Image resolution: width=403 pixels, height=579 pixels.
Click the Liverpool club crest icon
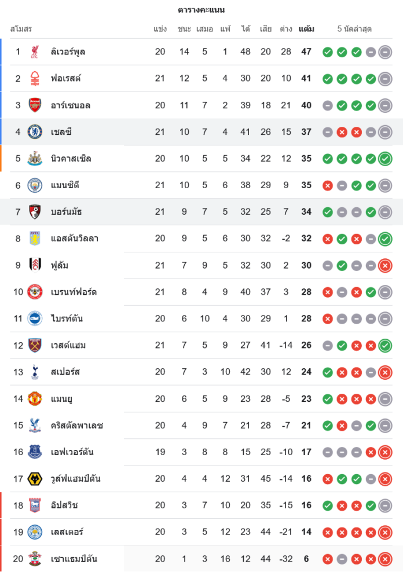click(35, 52)
